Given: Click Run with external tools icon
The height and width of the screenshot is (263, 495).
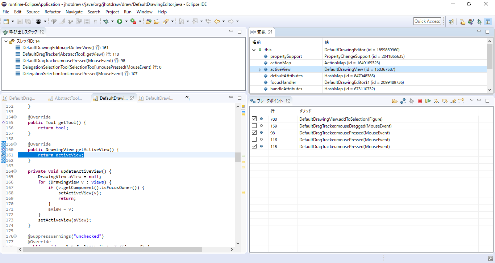Looking at the screenshot, I should pyautogui.click(x=133, y=21).
